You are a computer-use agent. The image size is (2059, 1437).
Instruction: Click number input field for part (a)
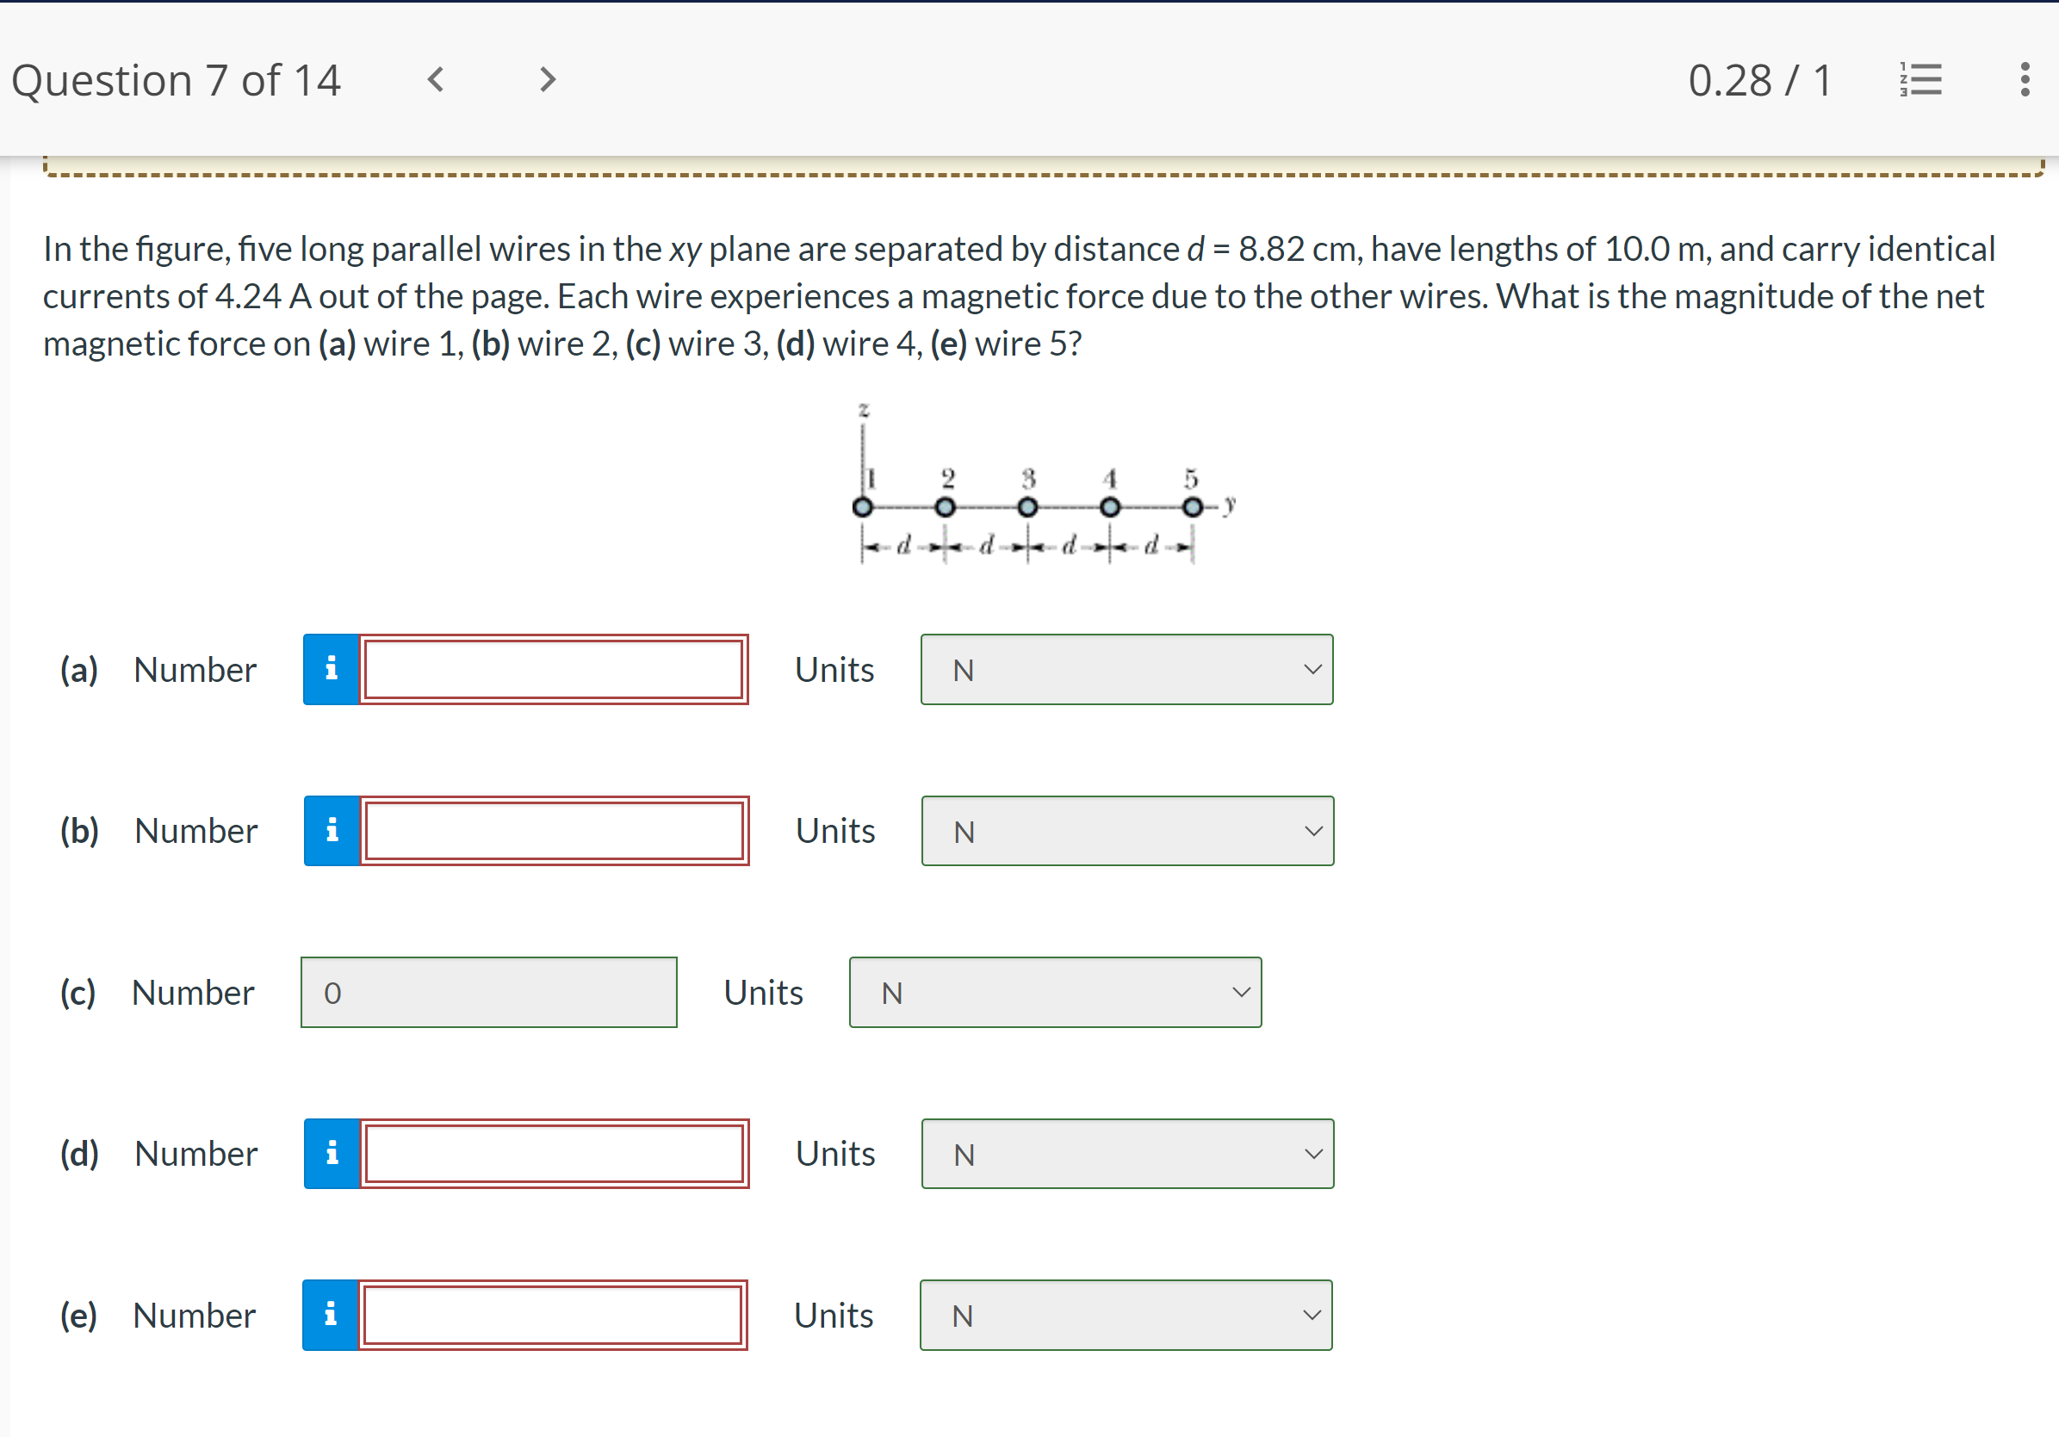point(554,670)
